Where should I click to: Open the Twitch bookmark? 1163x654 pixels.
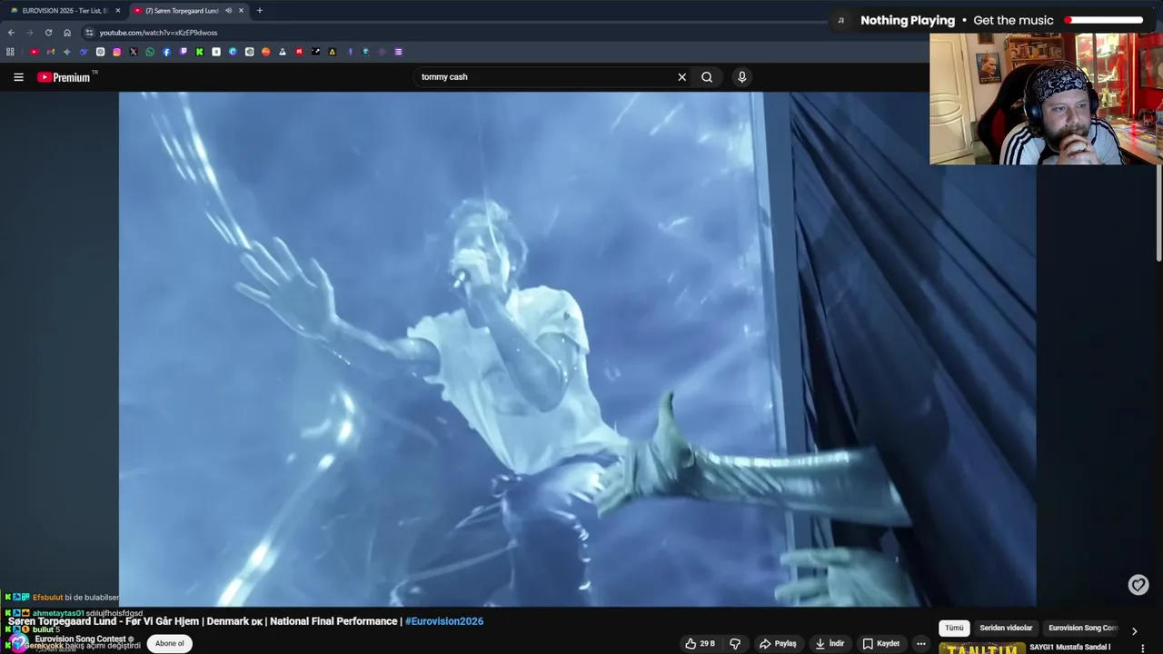183,52
